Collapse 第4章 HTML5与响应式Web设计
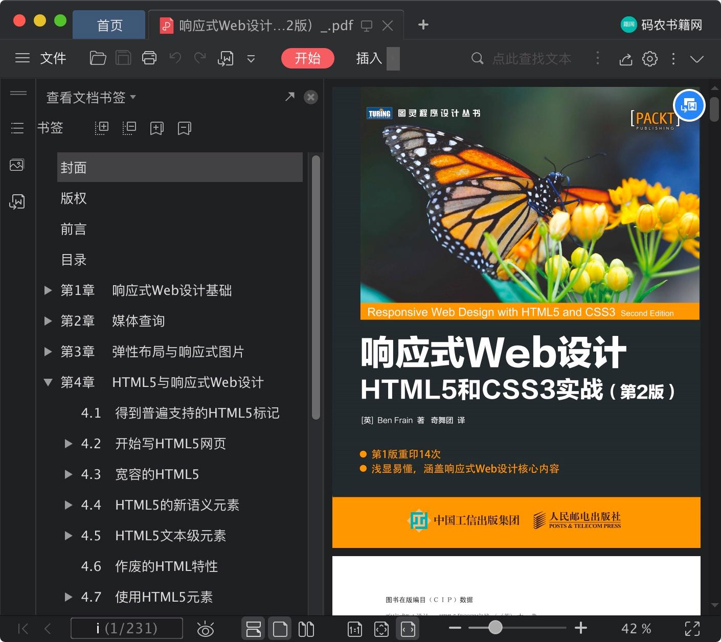Viewport: 721px width, 642px height. point(48,382)
